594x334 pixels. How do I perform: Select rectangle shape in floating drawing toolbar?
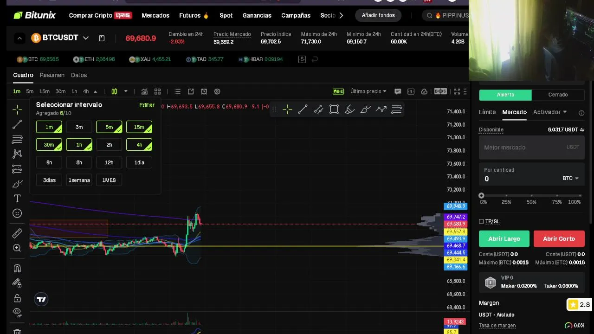(x=334, y=109)
